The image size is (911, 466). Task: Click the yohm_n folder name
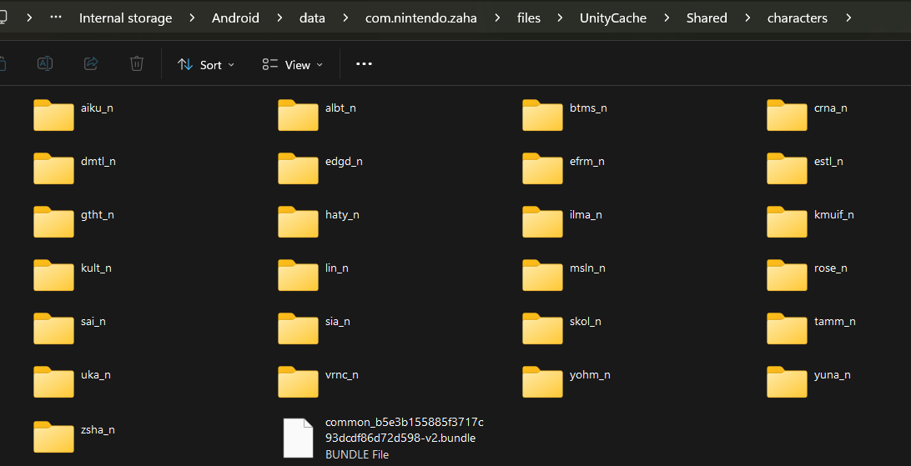tap(590, 375)
